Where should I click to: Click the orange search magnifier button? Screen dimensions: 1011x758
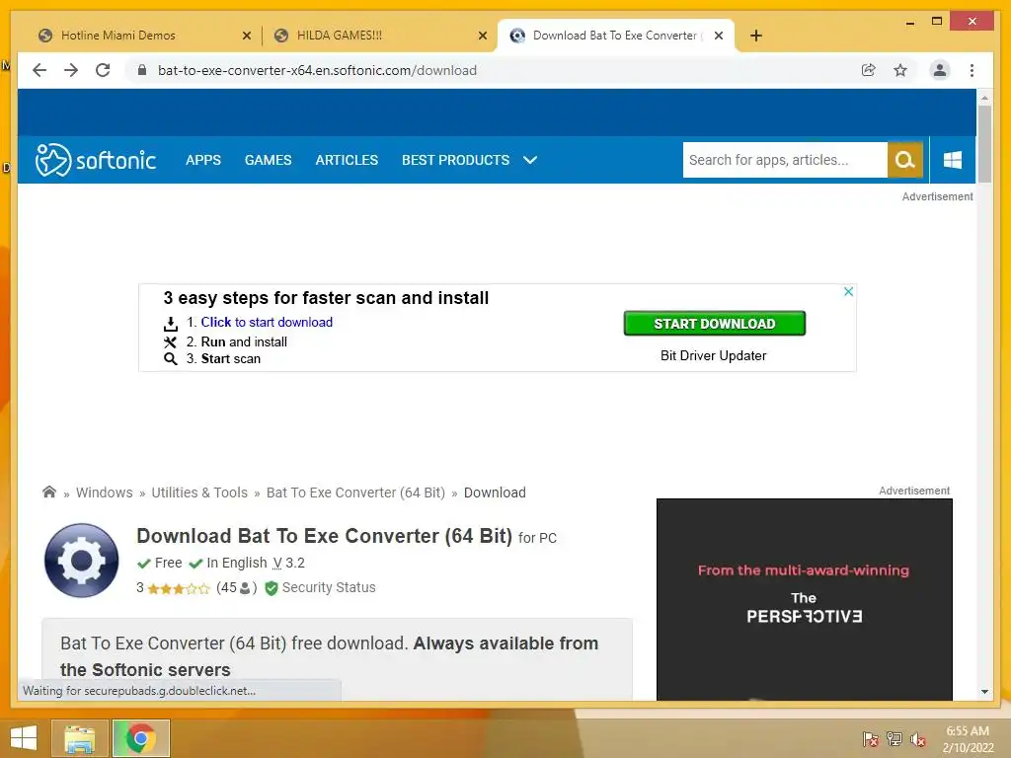click(x=905, y=160)
